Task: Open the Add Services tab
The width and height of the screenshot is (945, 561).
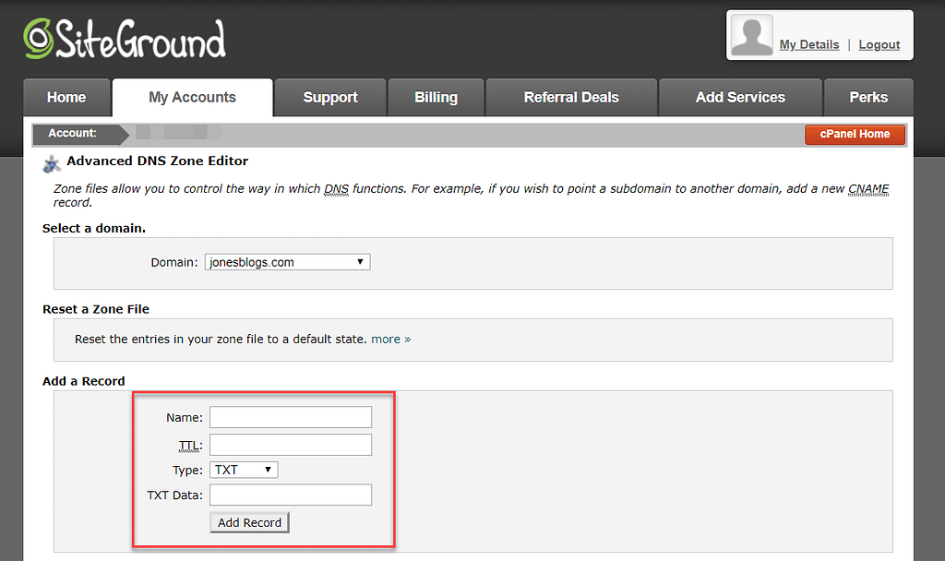Action: click(740, 98)
